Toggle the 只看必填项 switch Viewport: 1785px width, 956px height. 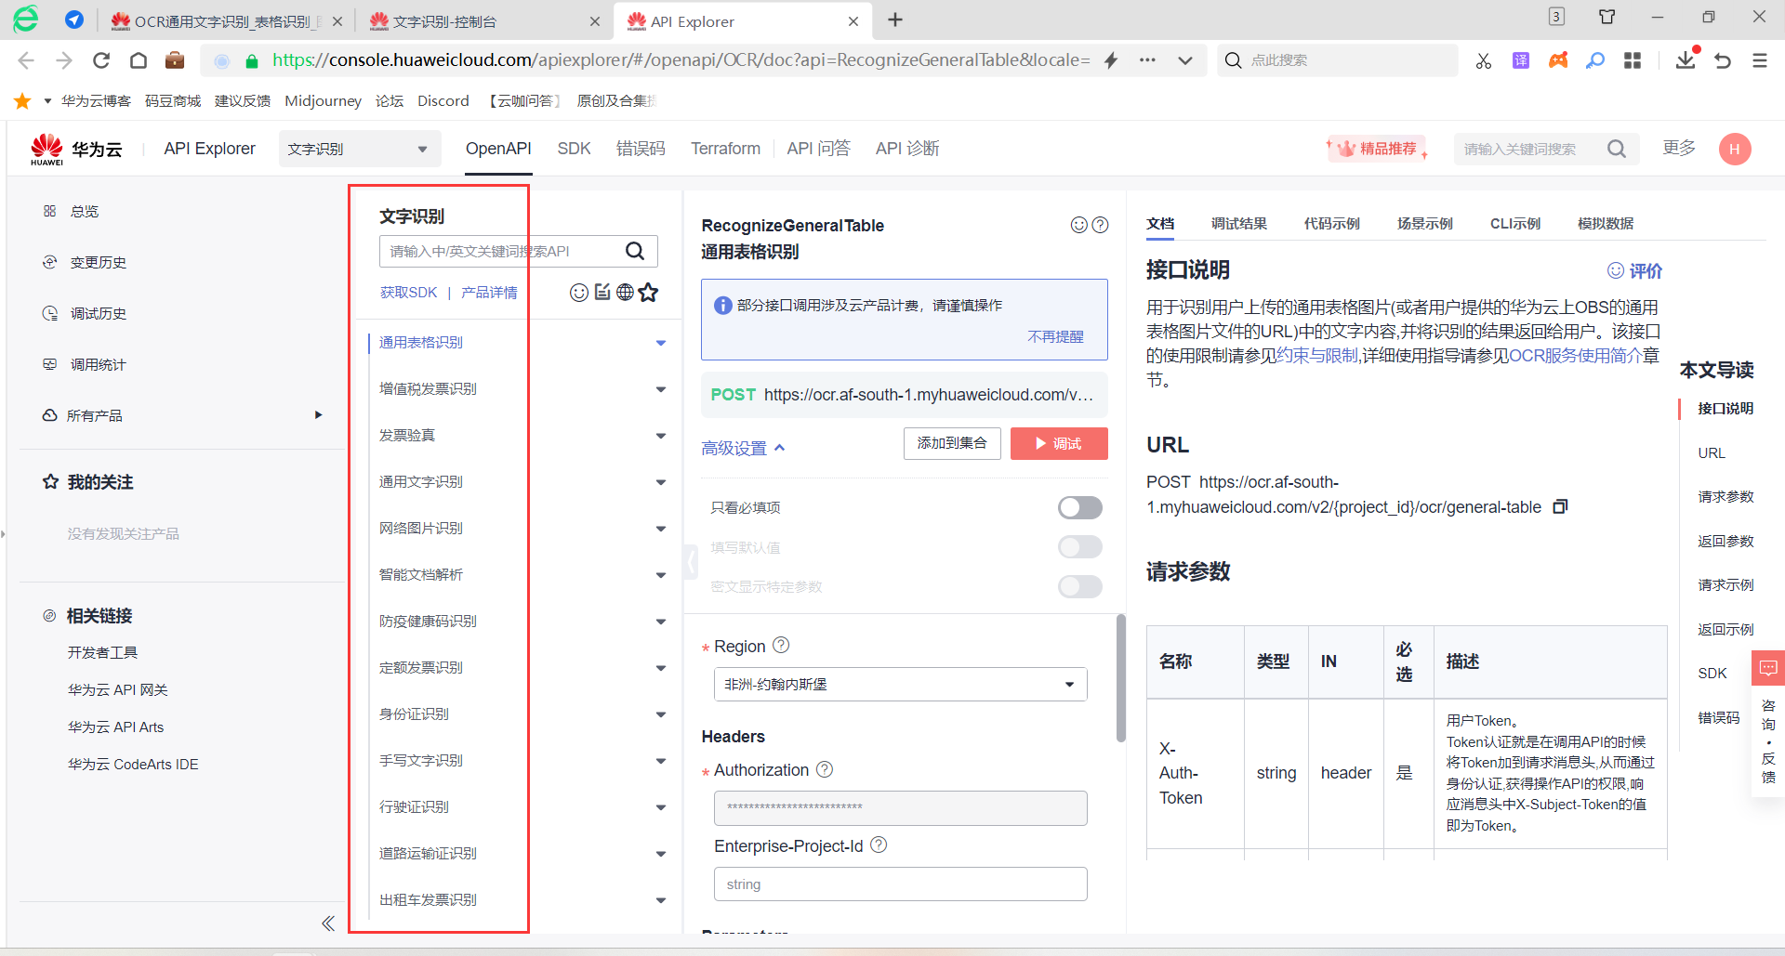click(1080, 507)
